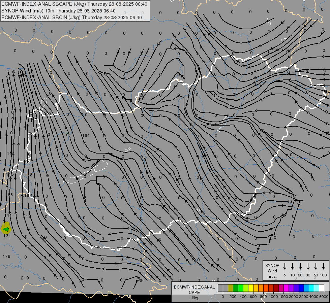Click the 4000 tick label in CAPE legend

pyautogui.click(x=314, y=297)
